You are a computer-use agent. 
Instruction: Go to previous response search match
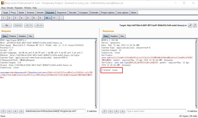(x=110, y=111)
